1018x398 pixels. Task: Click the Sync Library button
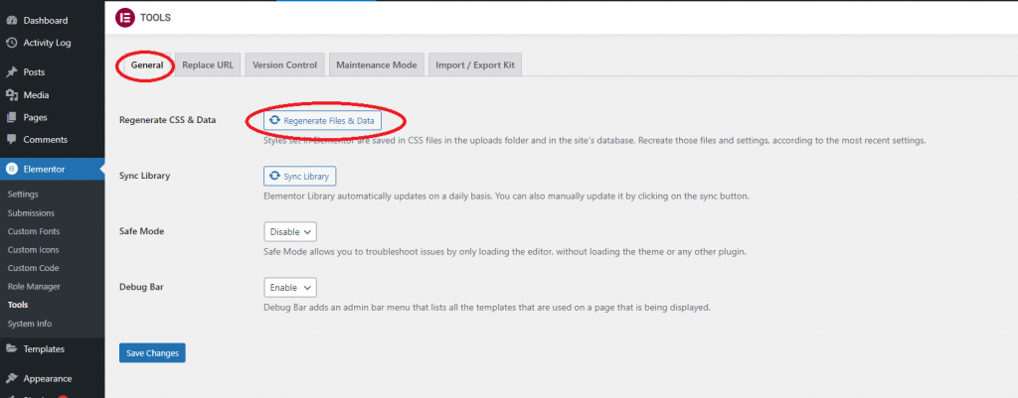pos(300,176)
